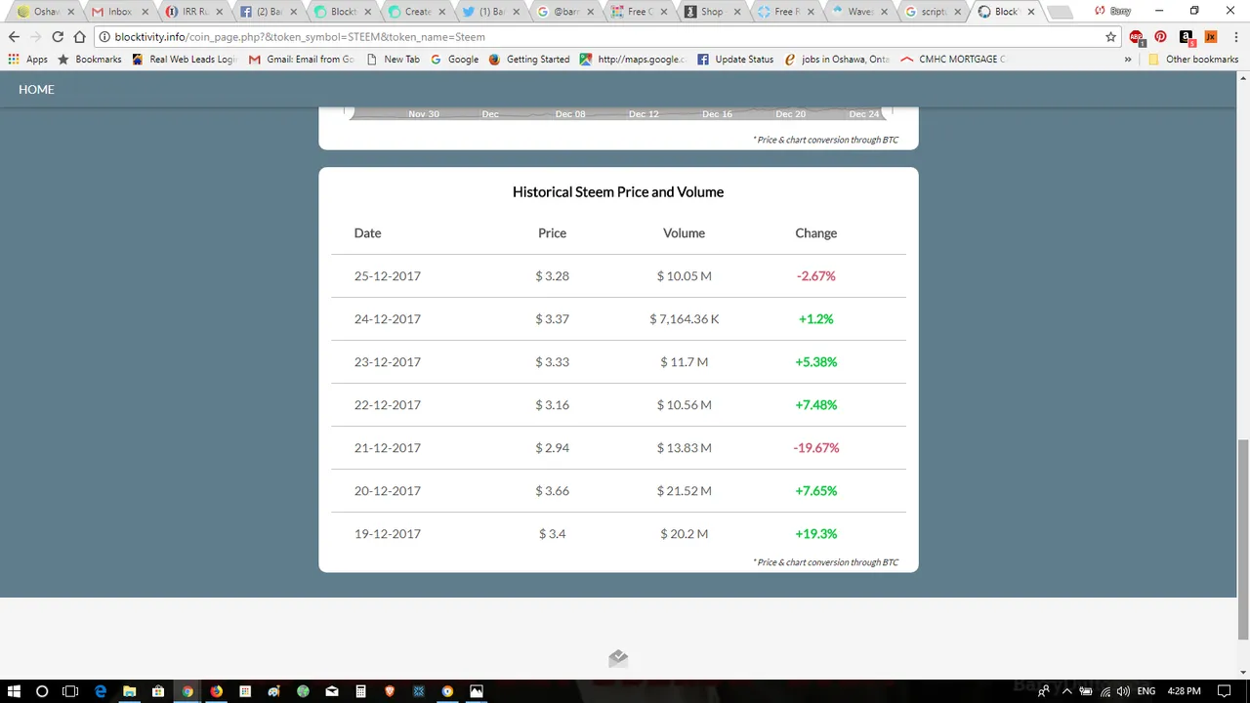The height and width of the screenshot is (703, 1250).
Task: Switch to the Waves tab
Action: click(859, 12)
